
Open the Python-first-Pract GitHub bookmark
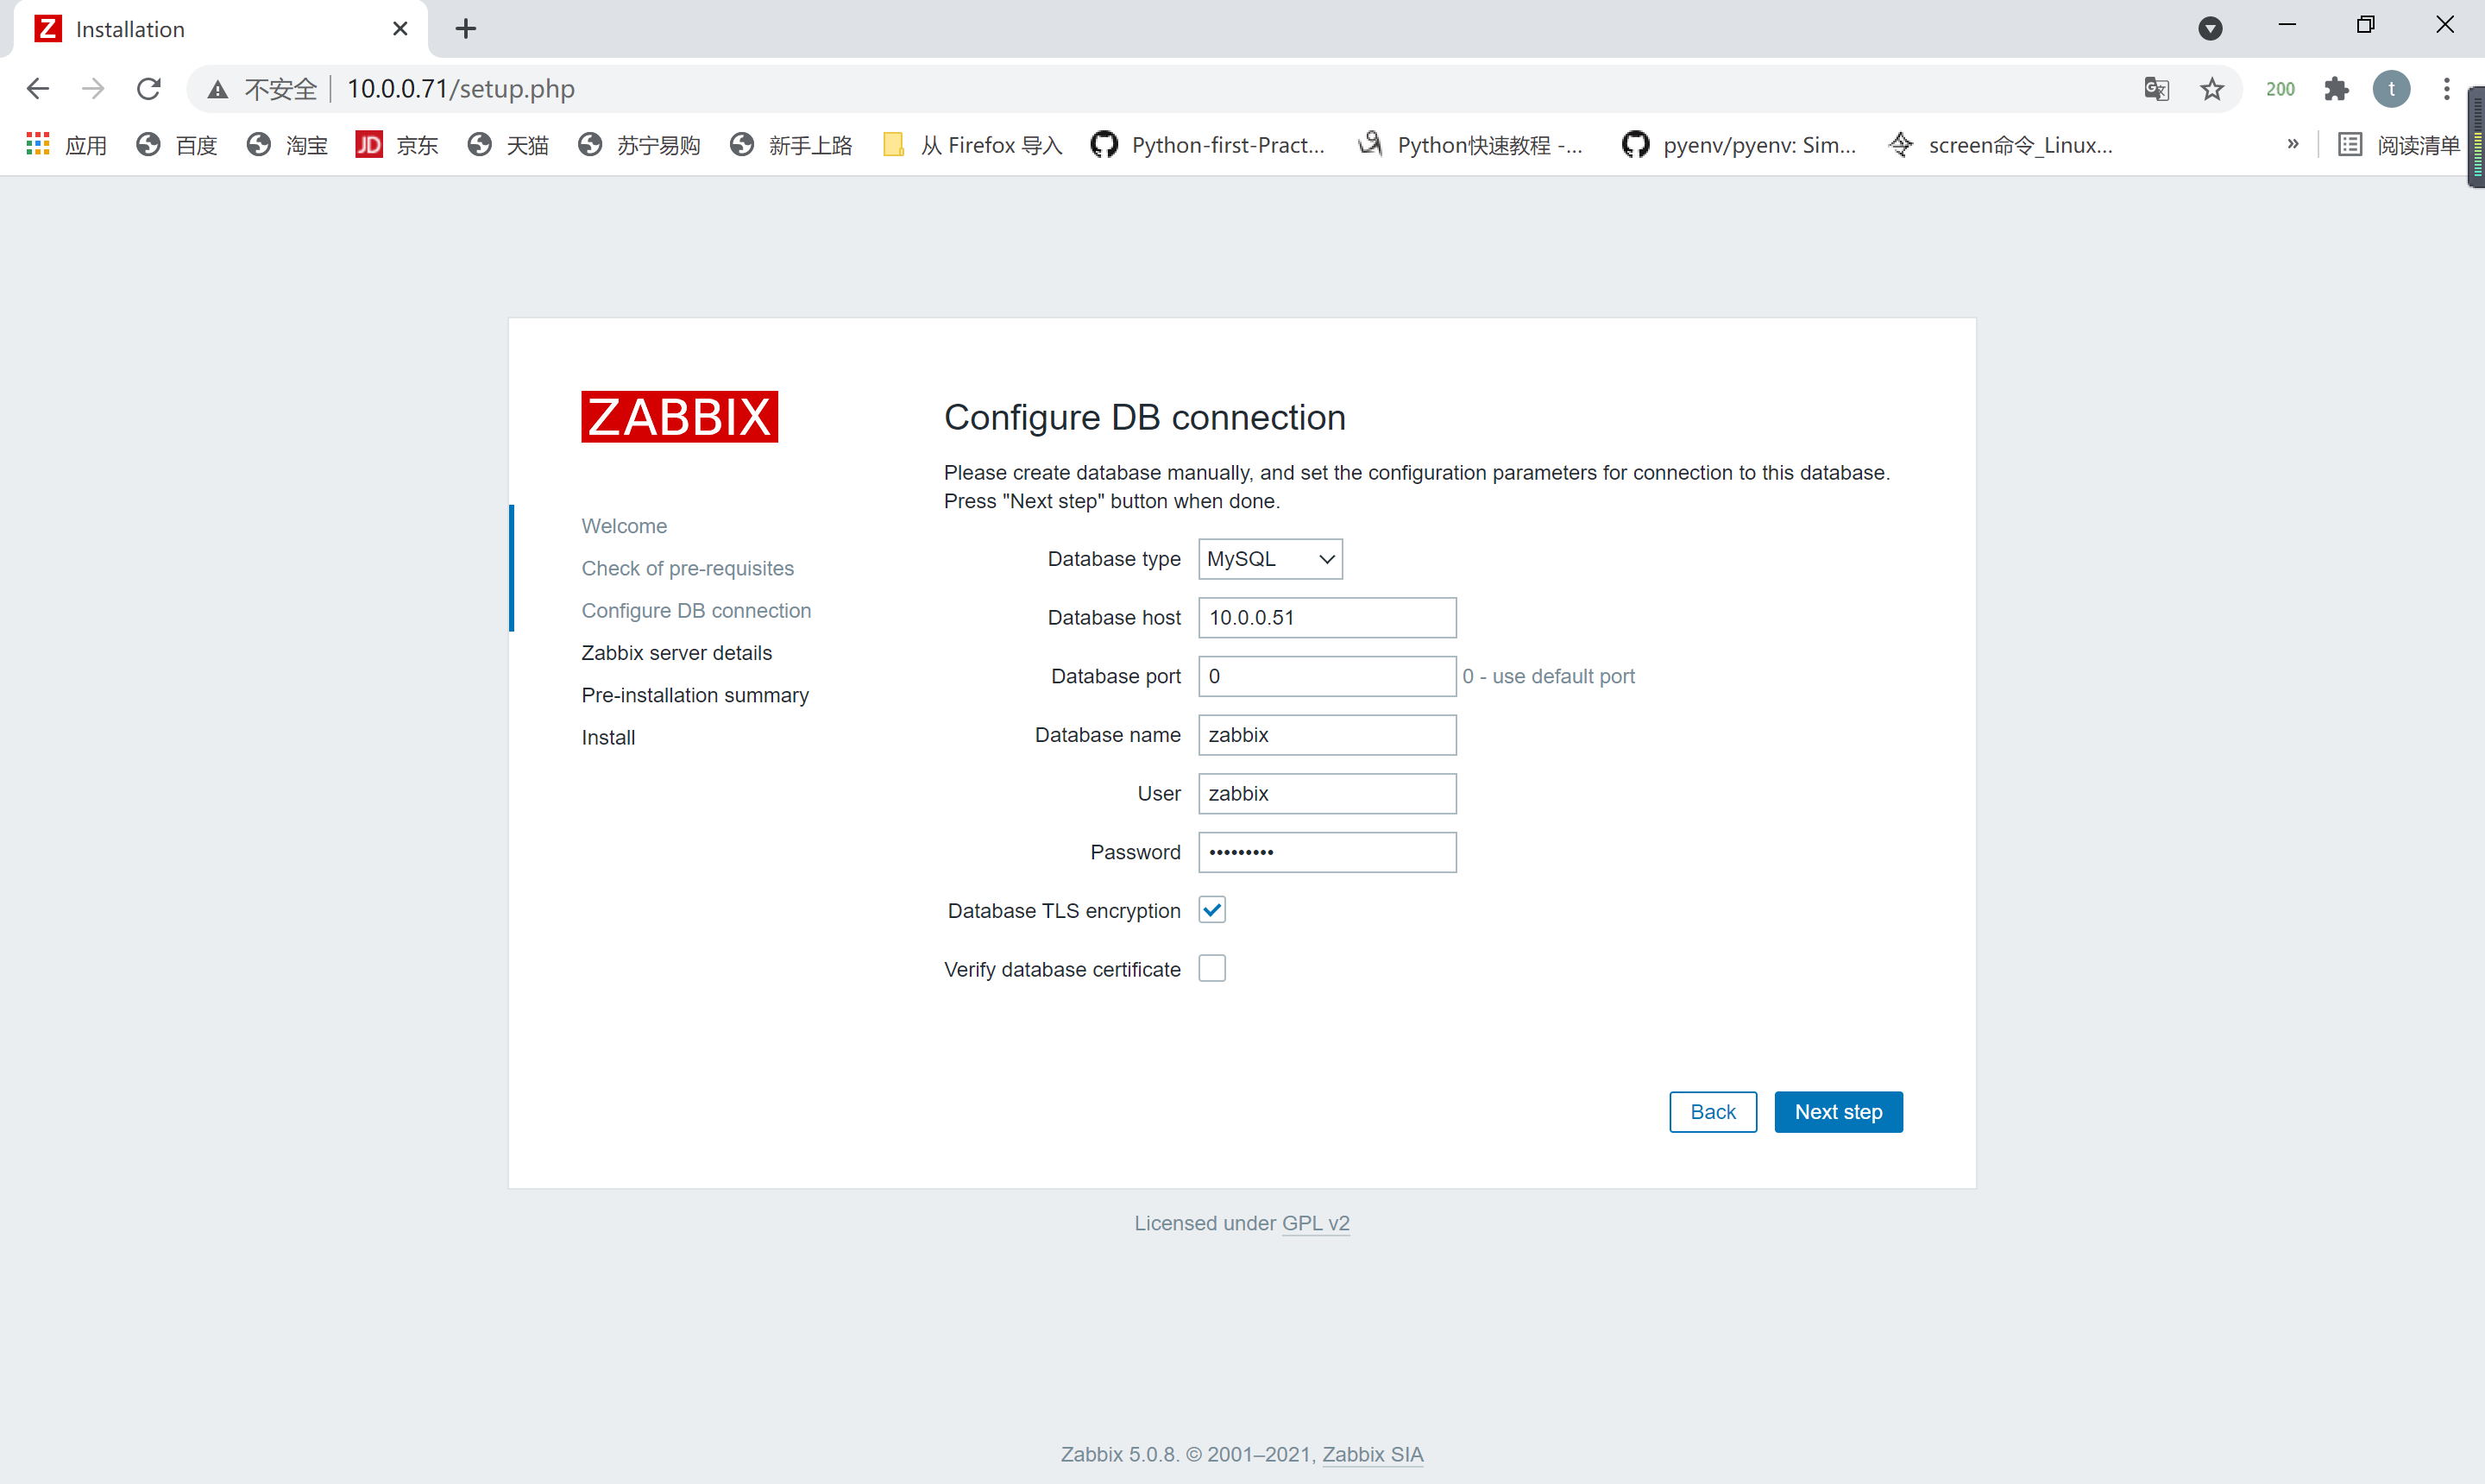click(x=1208, y=145)
